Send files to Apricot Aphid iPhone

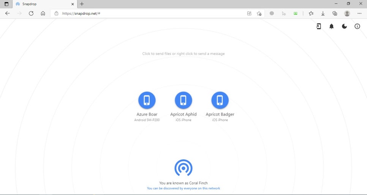[183, 100]
